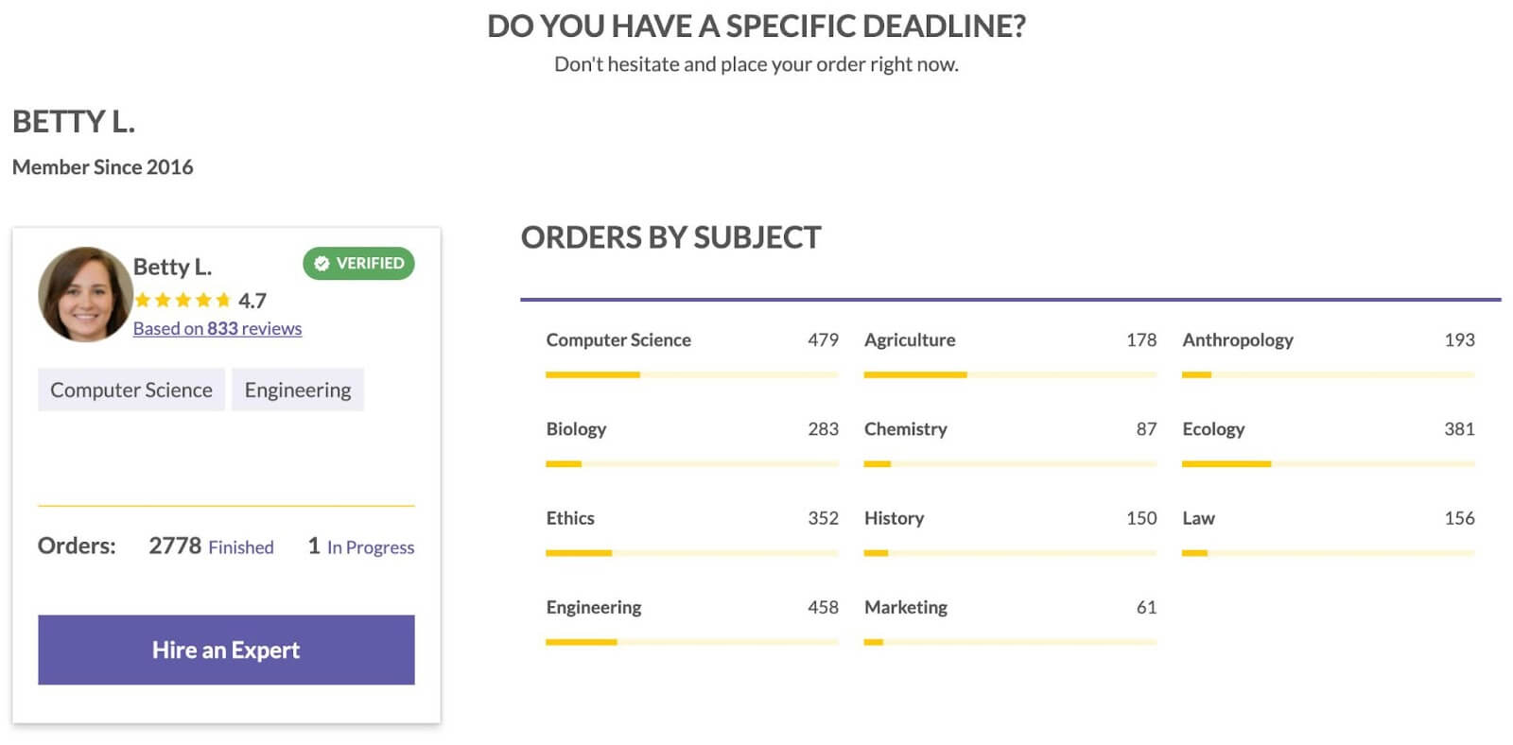Click the Computer Science progress bar
The height and width of the screenshot is (745, 1513).
692,375
